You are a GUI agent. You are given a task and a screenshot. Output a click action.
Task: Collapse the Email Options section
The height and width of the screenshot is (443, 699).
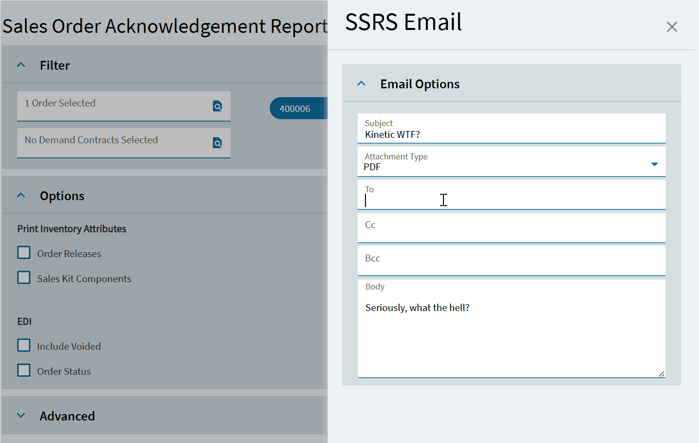point(362,83)
